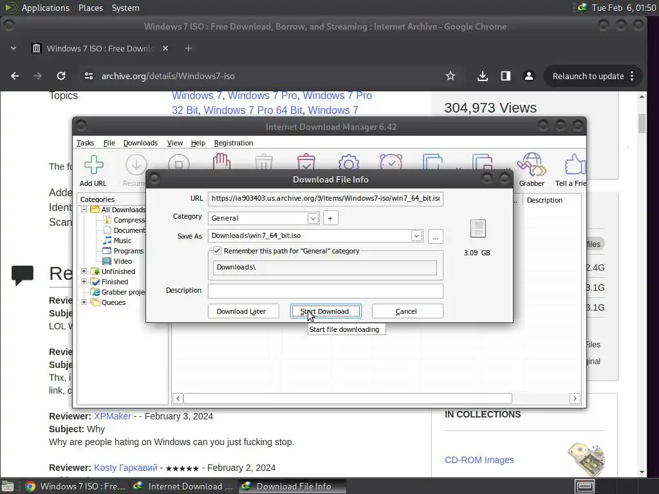Switch to Chrome Windows 7 ISO taskbar item

76,486
